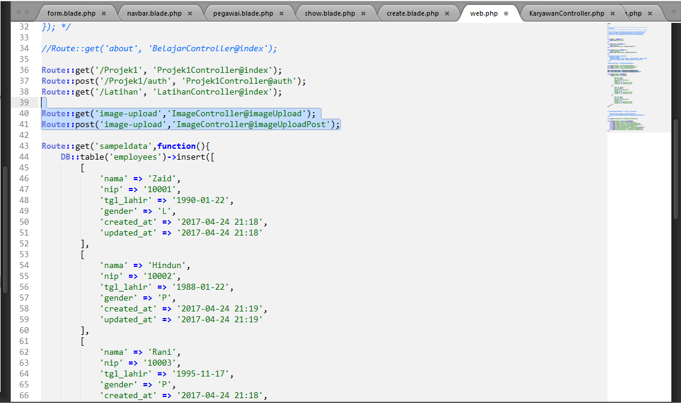Switch to the pegawai.blade.php tab
This screenshot has width=681, height=403.
pos(243,13)
